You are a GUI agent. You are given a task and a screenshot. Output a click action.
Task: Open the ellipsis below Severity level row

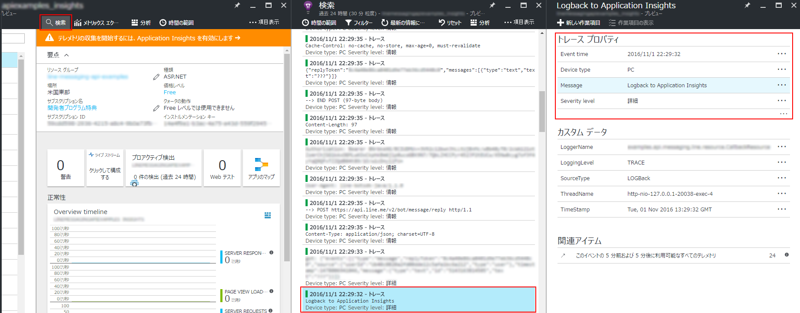783,114
